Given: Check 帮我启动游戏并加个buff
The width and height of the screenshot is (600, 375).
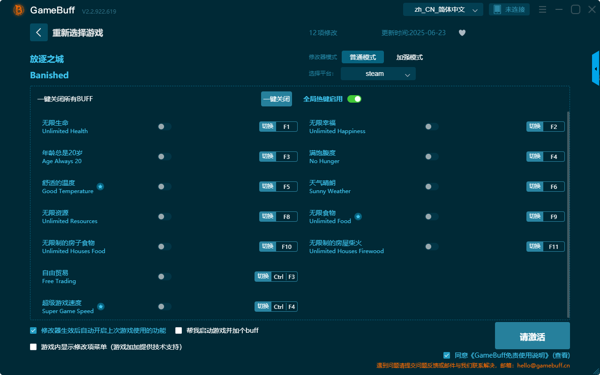Looking at the screenshot, I should pos(178,330).
